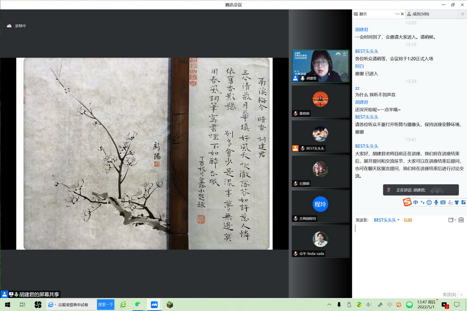Click the first 胡建君 sender name in chat

pos(361,29)
